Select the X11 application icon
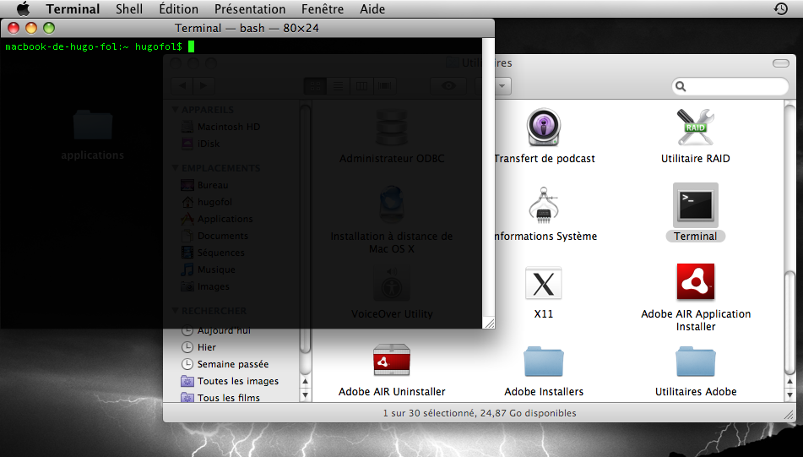Screen dimensions: 803x457 544,283
